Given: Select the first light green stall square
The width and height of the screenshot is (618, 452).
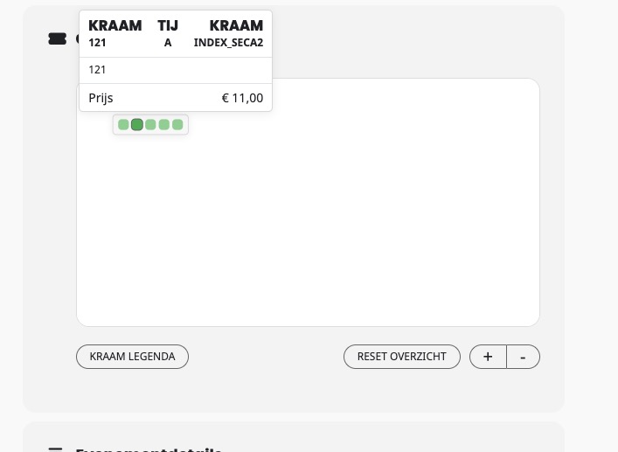Looking at the screenshot, I should point(123,124).
